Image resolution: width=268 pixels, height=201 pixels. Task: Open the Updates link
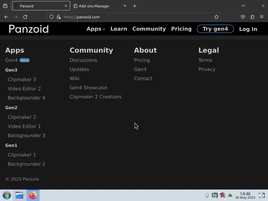pos(79,69)
